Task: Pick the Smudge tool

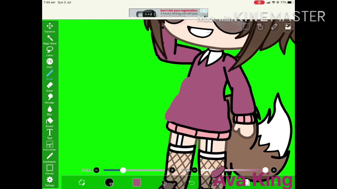Action: 49,99
